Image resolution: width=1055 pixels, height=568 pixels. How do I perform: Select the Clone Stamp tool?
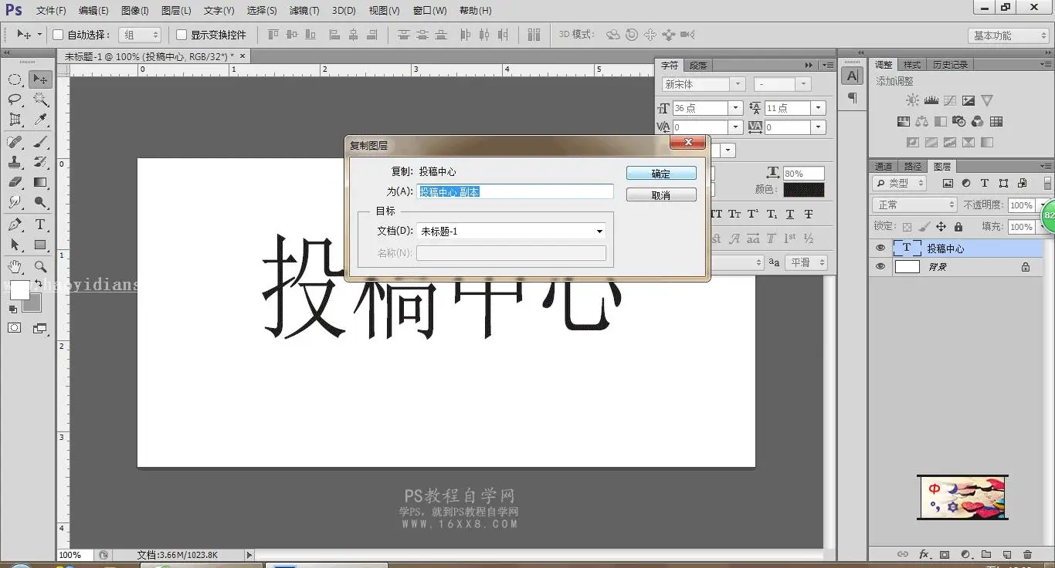click(15, 162)
